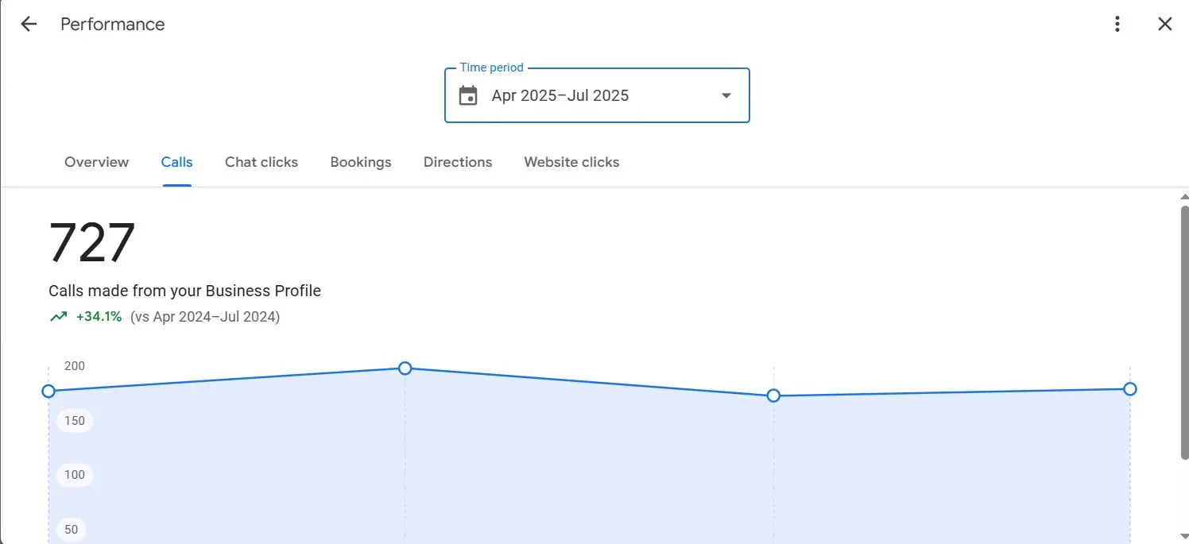Select the Apr 2025–Jul 2025 date range field
The height and width of the screenshot is (544, 1189).
tap(560, 96)
